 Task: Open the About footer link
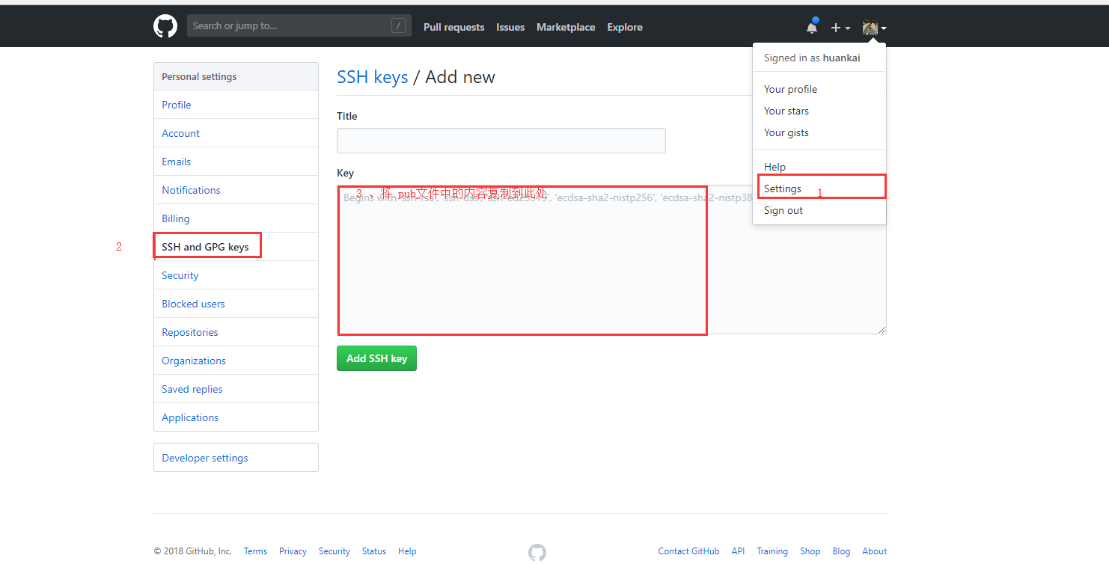[874, 551]
